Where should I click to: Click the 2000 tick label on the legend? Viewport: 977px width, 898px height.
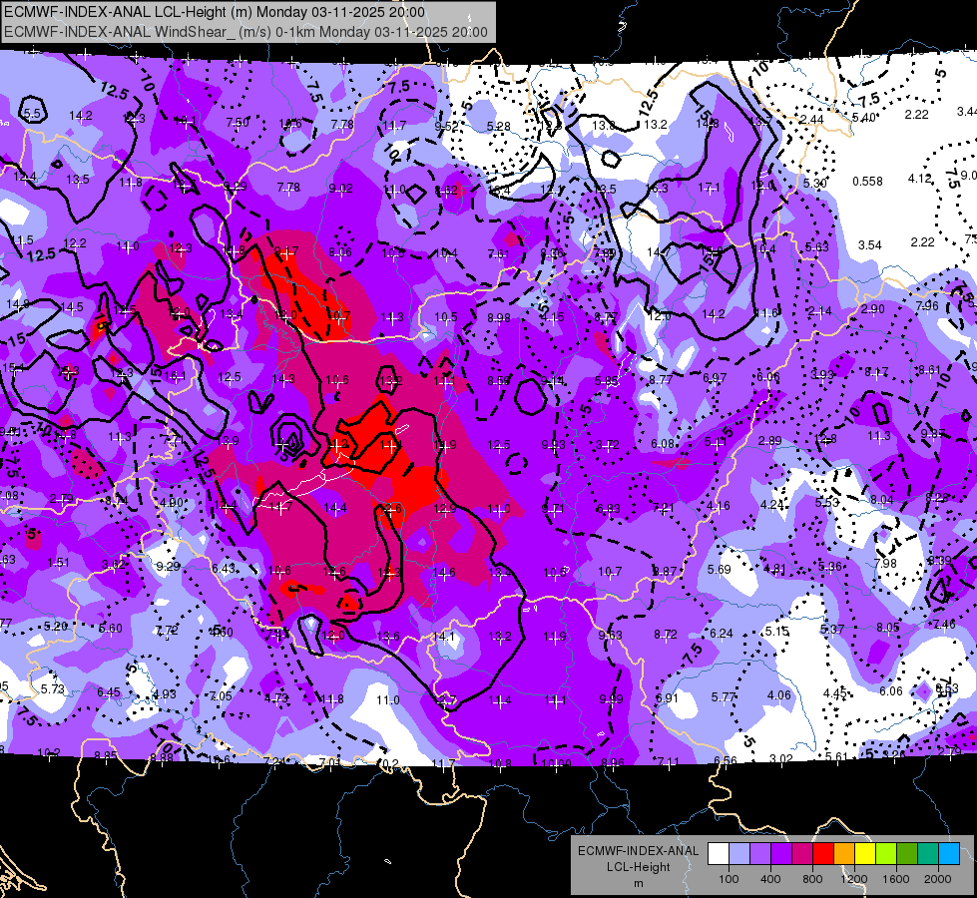[938, 879]
